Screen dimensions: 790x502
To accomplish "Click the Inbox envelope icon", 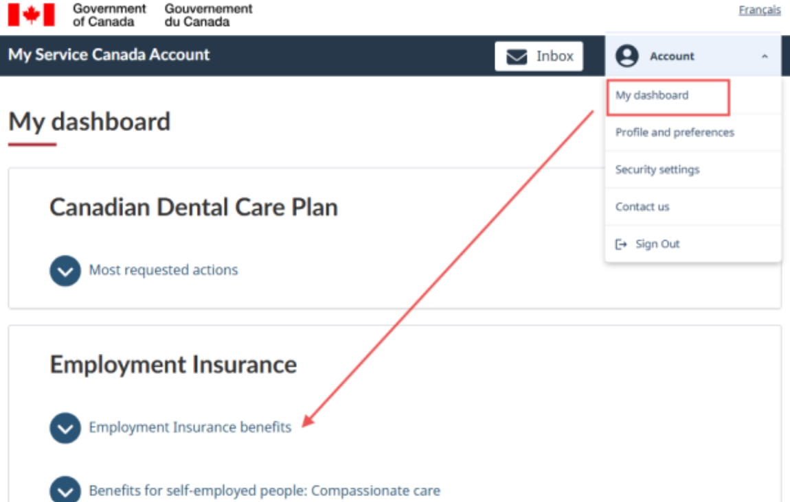I will 517,57.
